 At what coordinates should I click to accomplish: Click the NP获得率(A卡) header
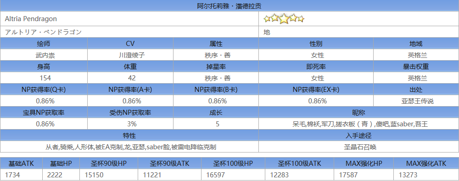click(130, 90)
